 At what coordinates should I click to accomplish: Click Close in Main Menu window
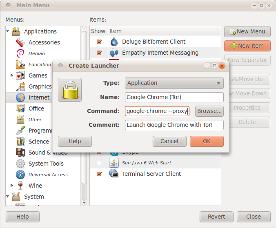tap(254, 217)
